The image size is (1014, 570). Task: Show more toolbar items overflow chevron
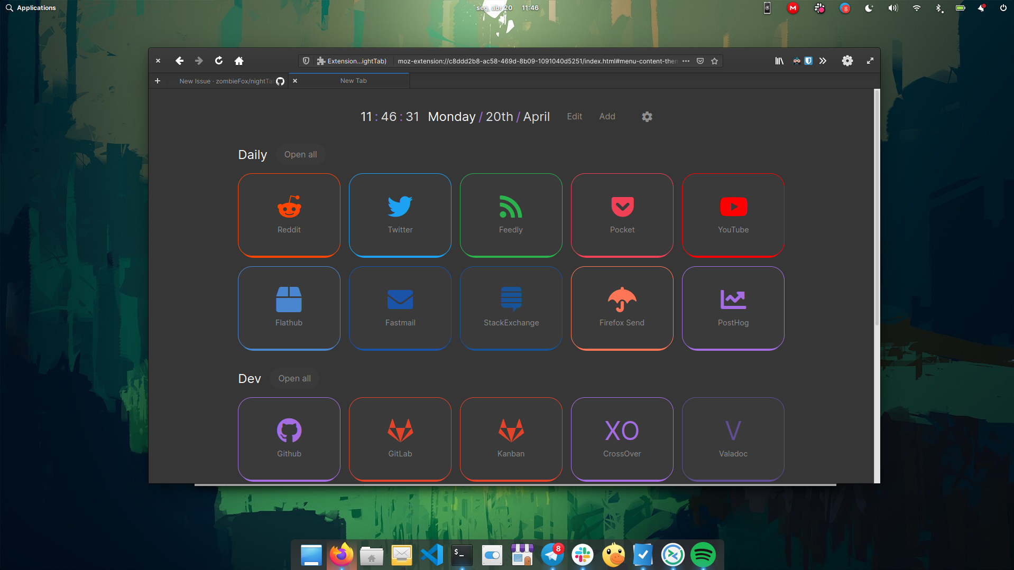coord(823,61)
